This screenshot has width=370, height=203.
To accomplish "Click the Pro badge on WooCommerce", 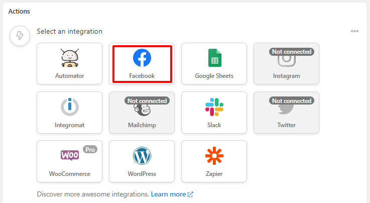I will point(90,149).
